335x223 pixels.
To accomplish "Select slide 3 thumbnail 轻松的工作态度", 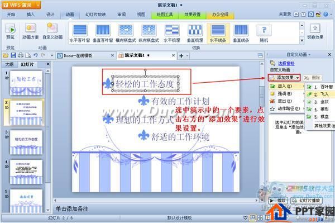I will coord(26,143).
